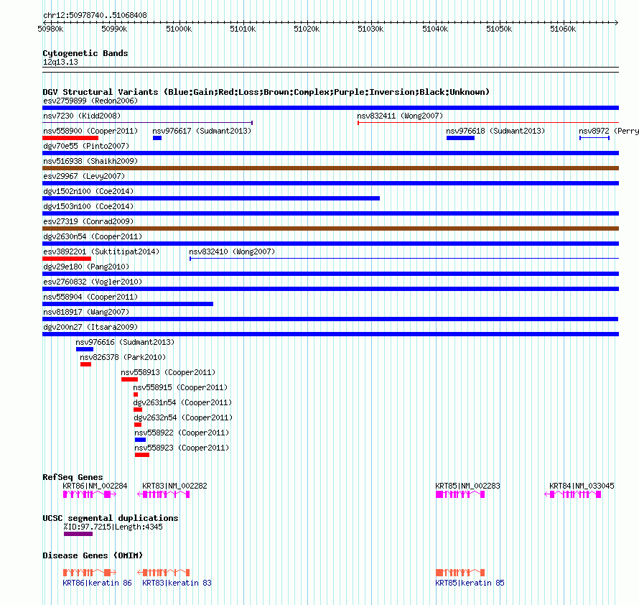Screen dimensions: 639x605
Task: Click the %ID:97.7215|Length:4345 label
Action: pyautogui.click(x=113, y=527)
